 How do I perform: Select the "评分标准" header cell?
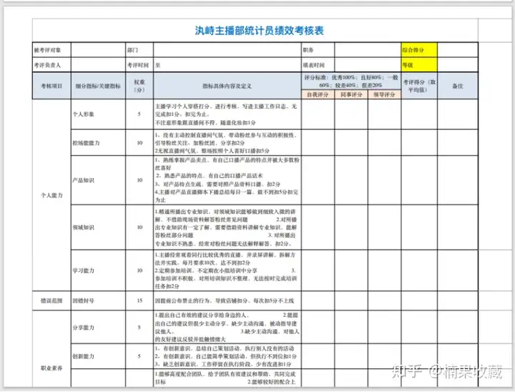point(351,81)
